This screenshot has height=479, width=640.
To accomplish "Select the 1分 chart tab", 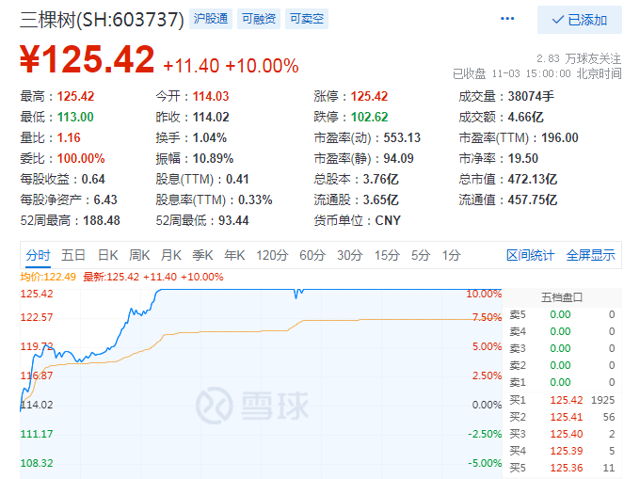I will coord(451,255).
